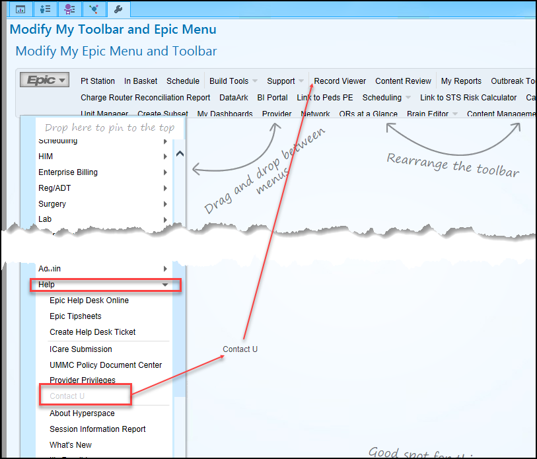Click Create Subset in the toolbar
The height and width of the screenshot is (459, 537).
click(x=162, y=114)
